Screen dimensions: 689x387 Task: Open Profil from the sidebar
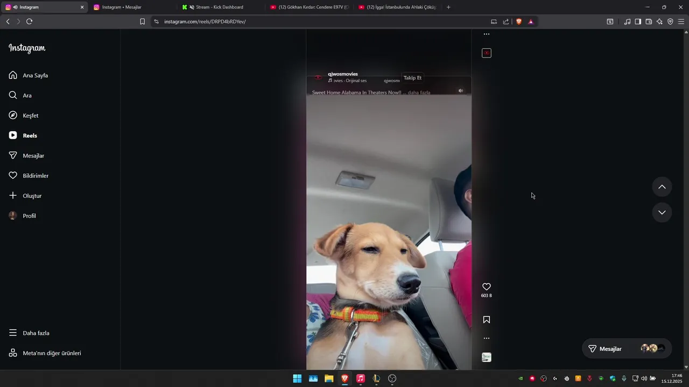point(23,216)
